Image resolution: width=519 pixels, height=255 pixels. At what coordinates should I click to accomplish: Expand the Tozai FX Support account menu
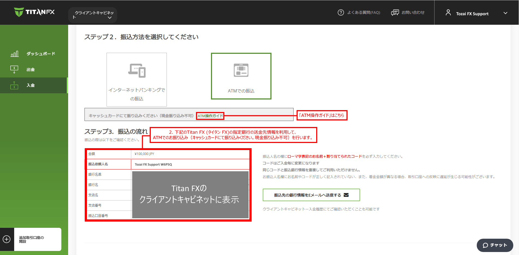click(506, 13)
